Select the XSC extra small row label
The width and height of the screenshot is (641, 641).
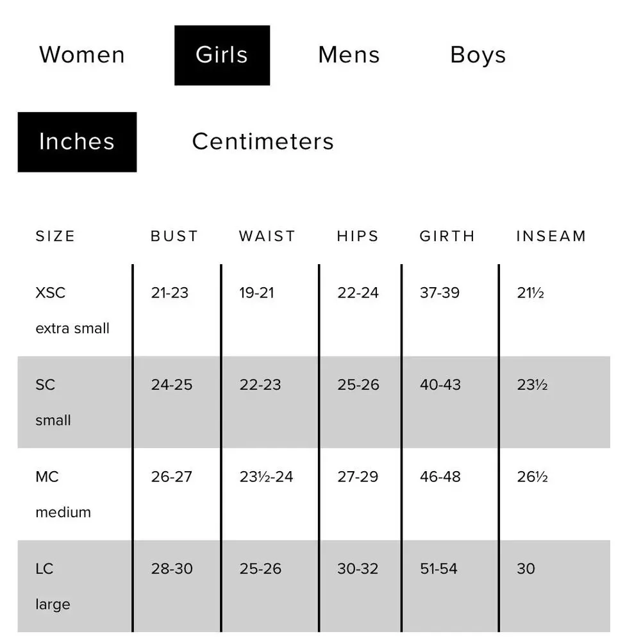pos(72,310)
